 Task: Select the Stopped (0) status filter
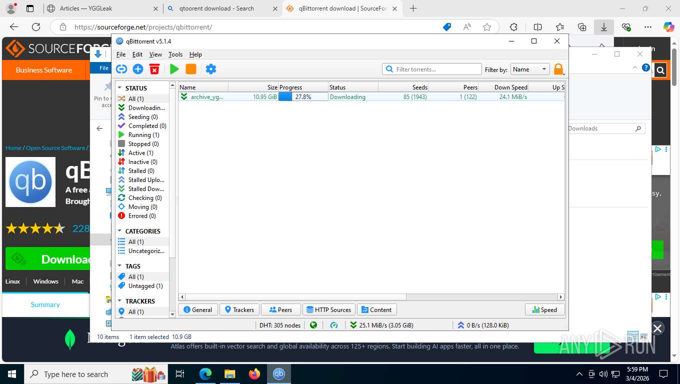tap(142, 144)
